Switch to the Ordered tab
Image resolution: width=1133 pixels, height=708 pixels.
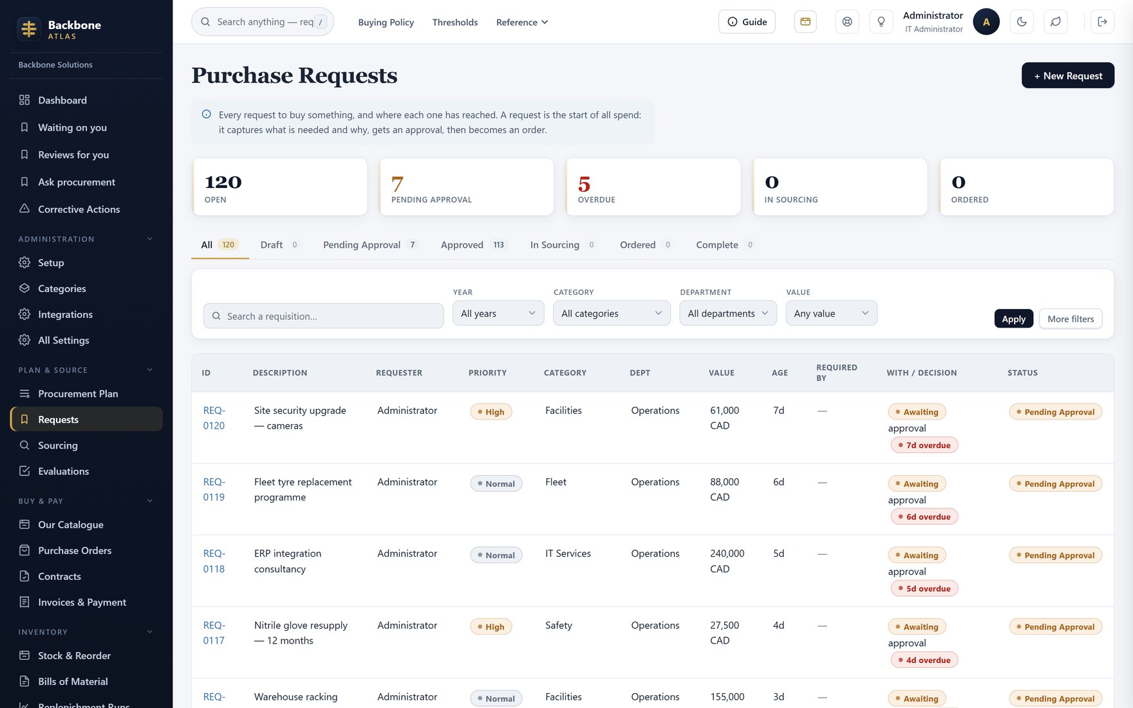click(645, 245)
